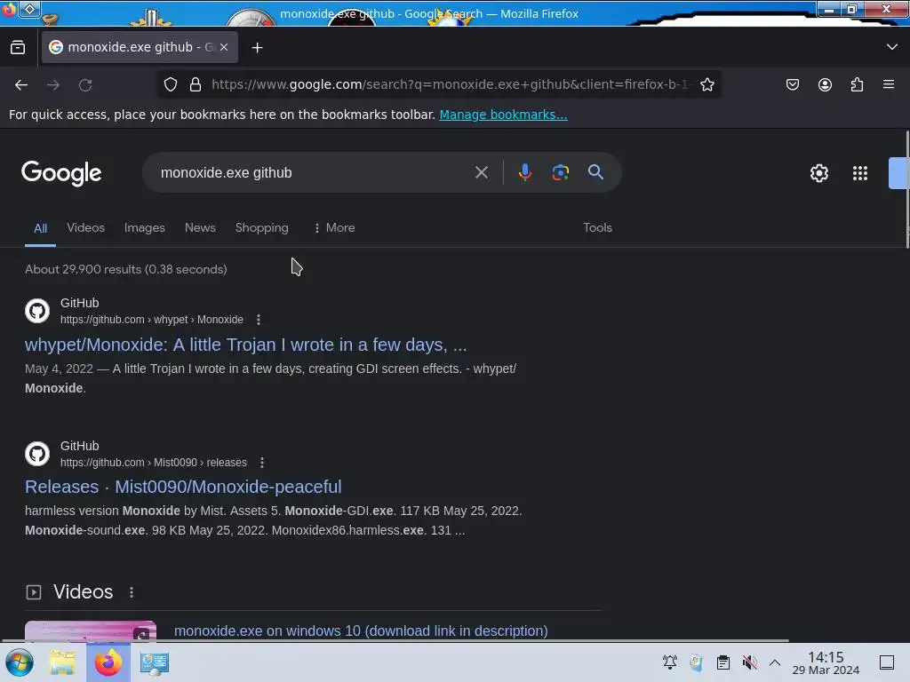Click the GitHub favicon of the whypet result
This screenshot has height=682, width=910.
pyautogui.click(x=37, y=311)
